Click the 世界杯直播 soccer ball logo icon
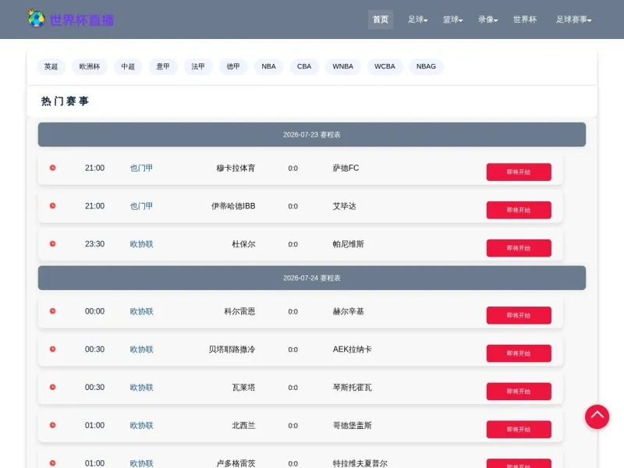Image resolution: width=624 pixels, height=468 pixels. pos(36,18)
